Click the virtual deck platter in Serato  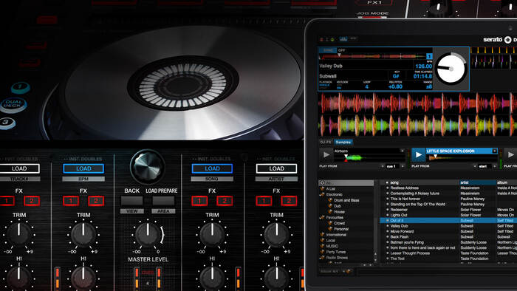coord(451,69)
